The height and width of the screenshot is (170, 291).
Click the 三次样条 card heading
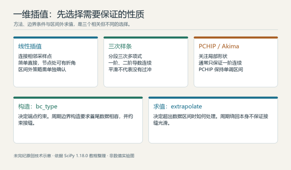120,46
